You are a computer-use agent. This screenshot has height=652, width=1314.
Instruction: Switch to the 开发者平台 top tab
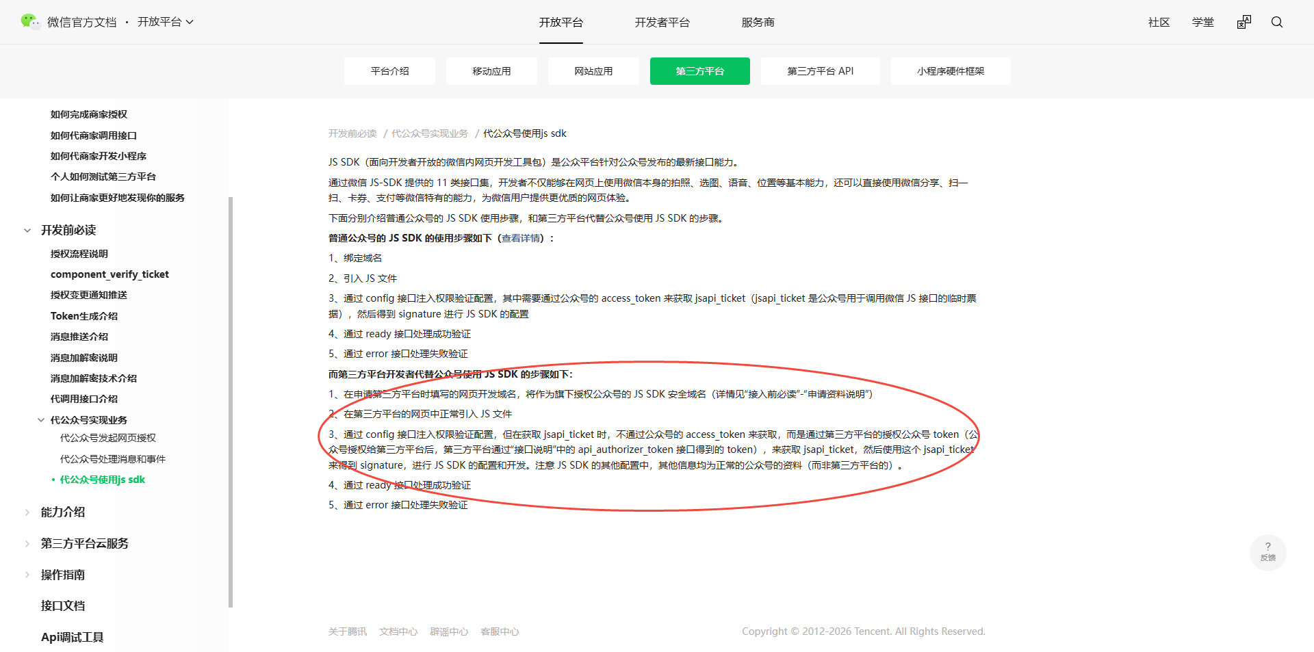662,22
